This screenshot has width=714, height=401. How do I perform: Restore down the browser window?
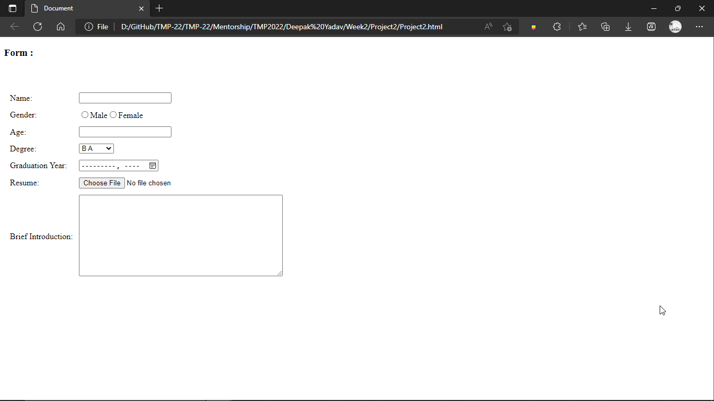pos(678,8)
